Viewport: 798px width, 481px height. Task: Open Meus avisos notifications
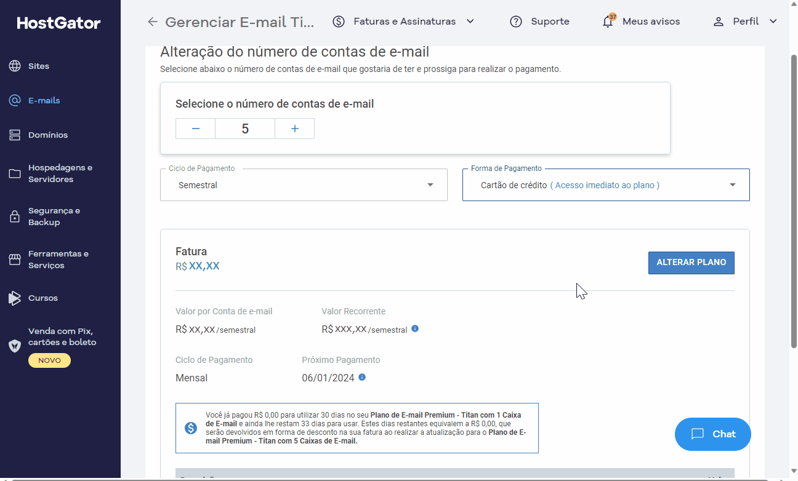pyautogui.click(x=651, y=22)
